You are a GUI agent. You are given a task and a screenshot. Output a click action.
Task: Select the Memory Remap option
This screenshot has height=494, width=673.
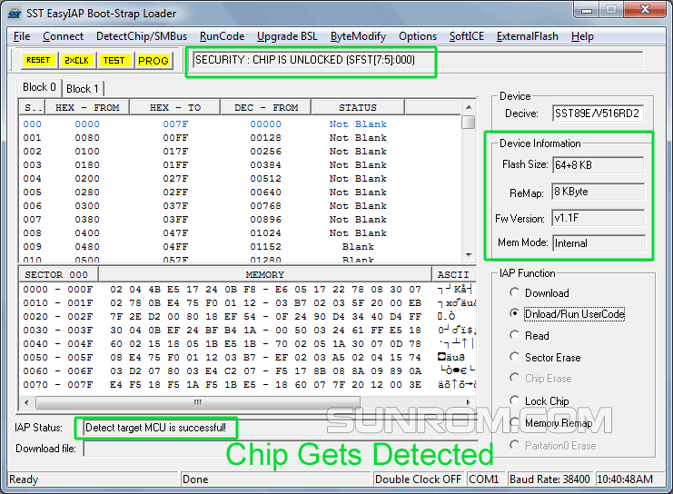click(551, 423)
